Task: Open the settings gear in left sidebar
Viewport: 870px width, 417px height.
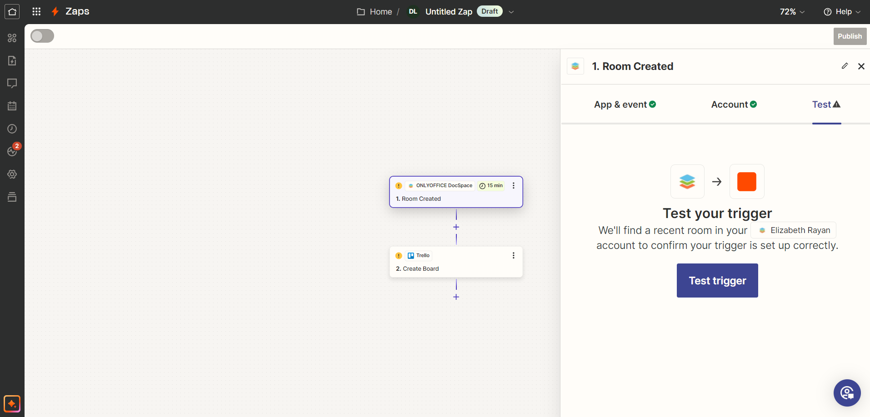Action: pos(12,174)
